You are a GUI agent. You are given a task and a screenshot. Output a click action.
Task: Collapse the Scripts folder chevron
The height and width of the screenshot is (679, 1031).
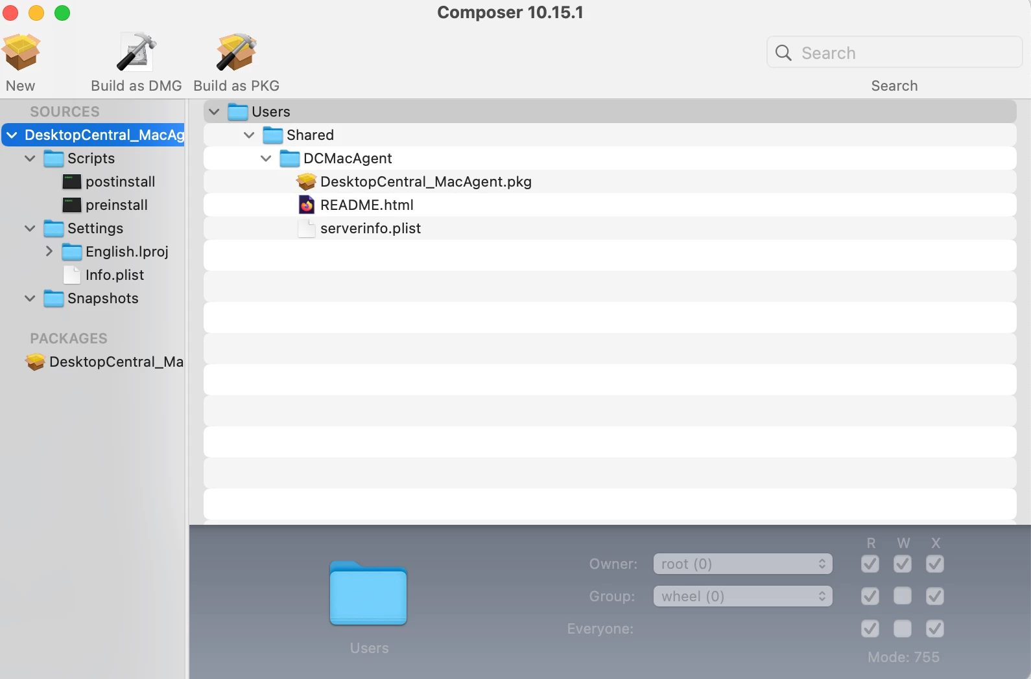(30, 158)
